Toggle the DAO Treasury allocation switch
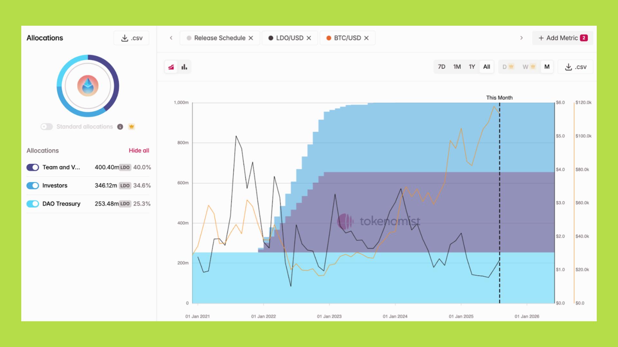This screenshot has height=347, width=618. [x=33, y=204]
